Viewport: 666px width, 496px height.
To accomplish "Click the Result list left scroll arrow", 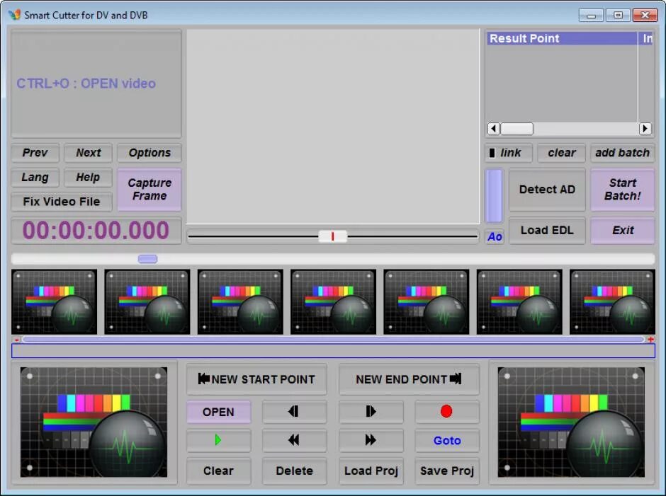I will tap(494, 129).
